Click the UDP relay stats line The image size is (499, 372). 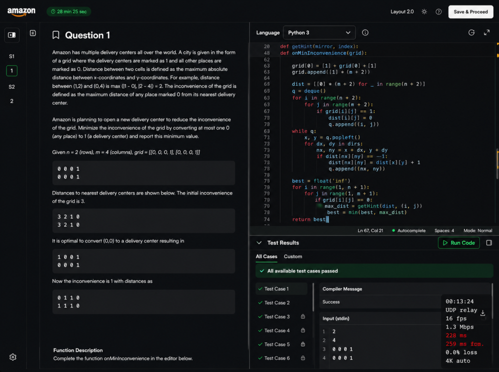click(461, 310)
